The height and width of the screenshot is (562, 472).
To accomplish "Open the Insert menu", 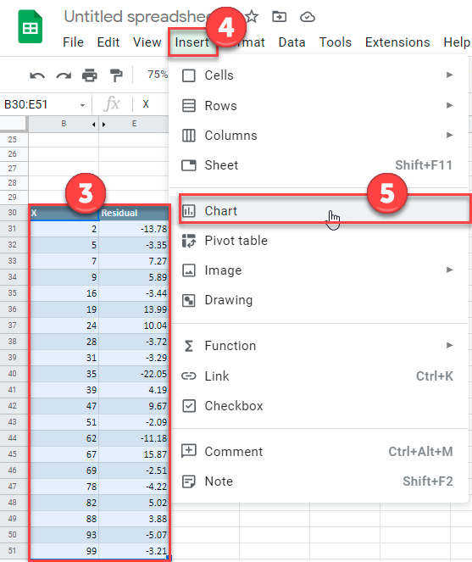I will tap(192, 42).
